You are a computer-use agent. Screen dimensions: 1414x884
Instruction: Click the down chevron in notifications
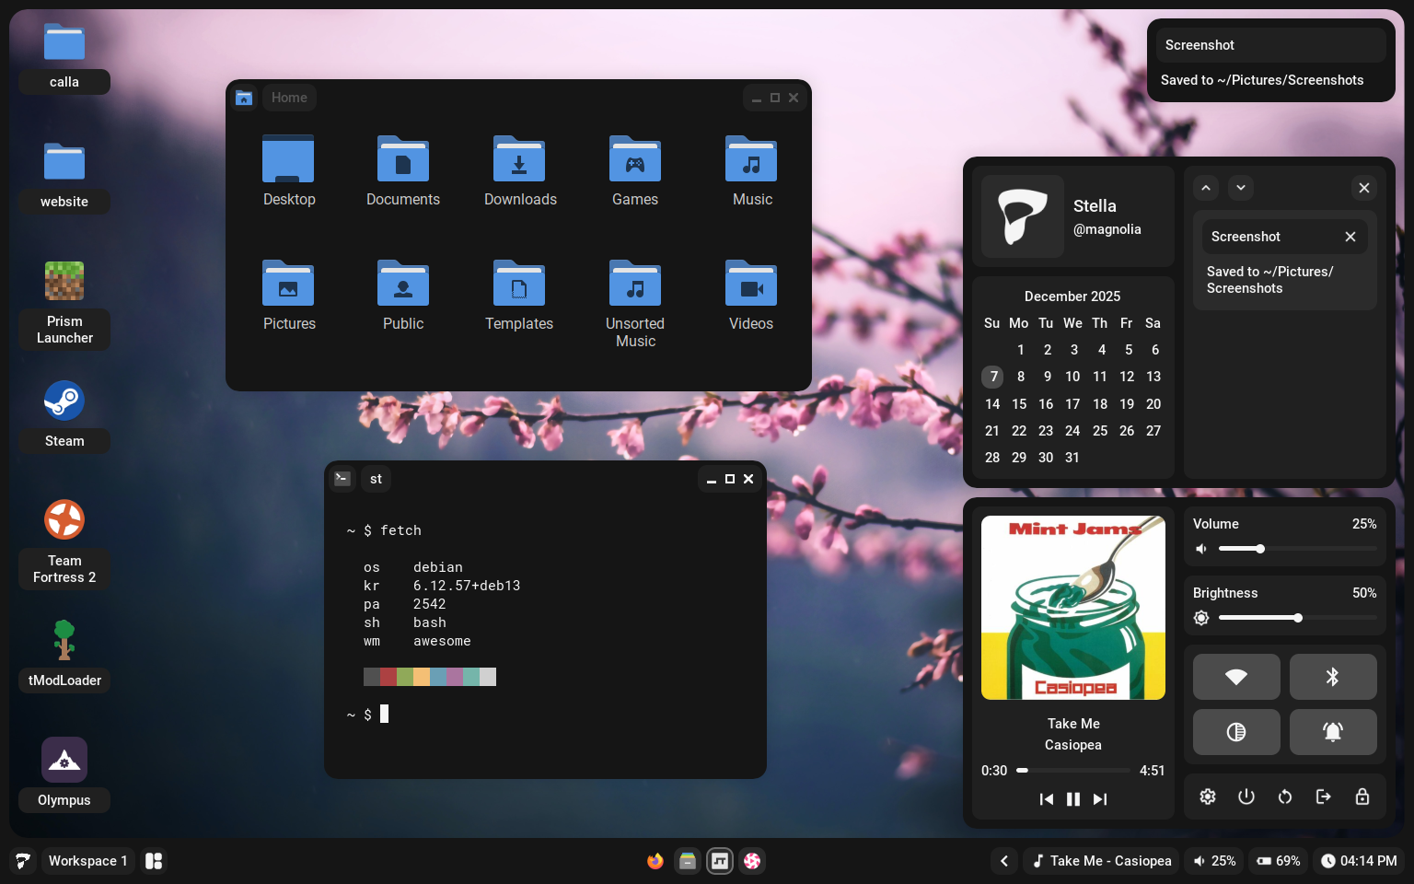click(1241, 188)
